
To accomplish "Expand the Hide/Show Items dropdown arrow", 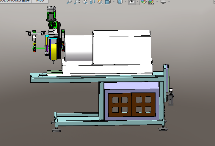I will 137,2.
